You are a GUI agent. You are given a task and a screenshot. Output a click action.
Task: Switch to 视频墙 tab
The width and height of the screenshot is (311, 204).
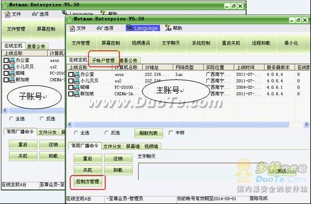151,147
